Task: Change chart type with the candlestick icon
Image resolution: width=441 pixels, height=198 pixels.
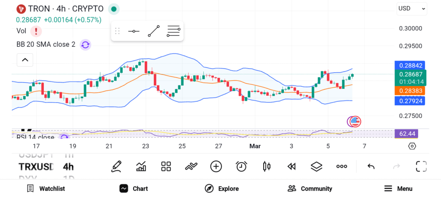Action: coord(266,166)
